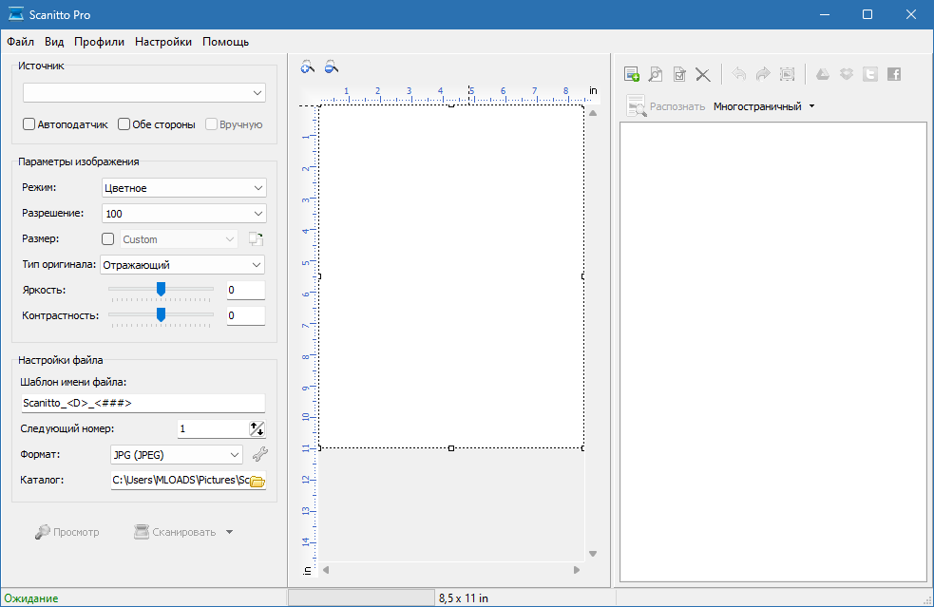Click the Ожидание status text
Screen dimensions: 934x607
tap(31, 598)
